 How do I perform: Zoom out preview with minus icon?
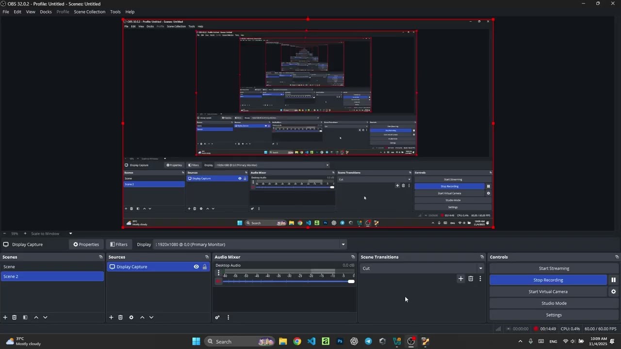coord(4,234)
